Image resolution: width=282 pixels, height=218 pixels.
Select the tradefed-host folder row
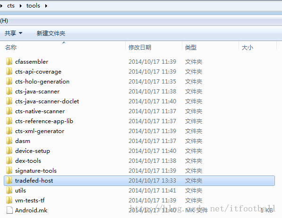tap(139, 180)
